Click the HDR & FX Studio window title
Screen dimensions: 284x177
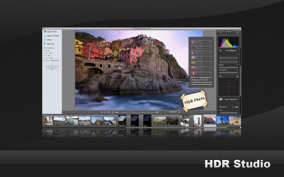tap(142, 29)
